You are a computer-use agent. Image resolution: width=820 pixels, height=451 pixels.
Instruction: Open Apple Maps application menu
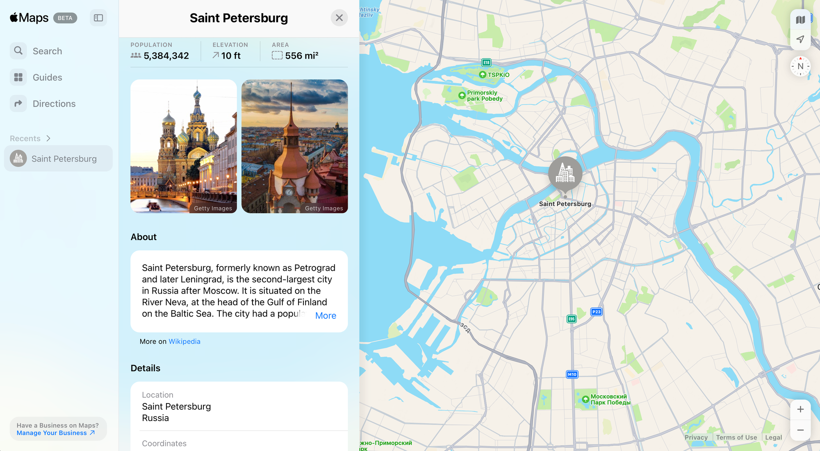coord(28,17)
